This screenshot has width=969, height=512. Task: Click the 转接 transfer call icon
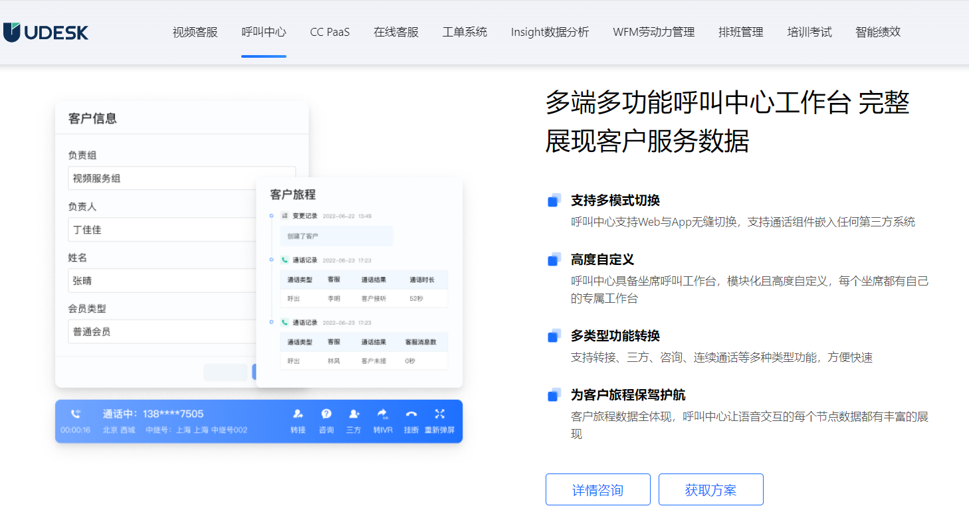click(x=298, y=414)
